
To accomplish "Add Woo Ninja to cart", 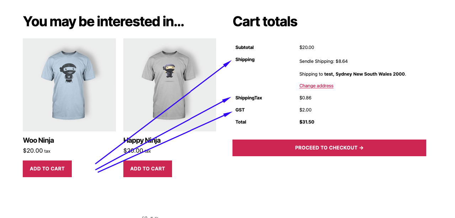I will (47, 169).
